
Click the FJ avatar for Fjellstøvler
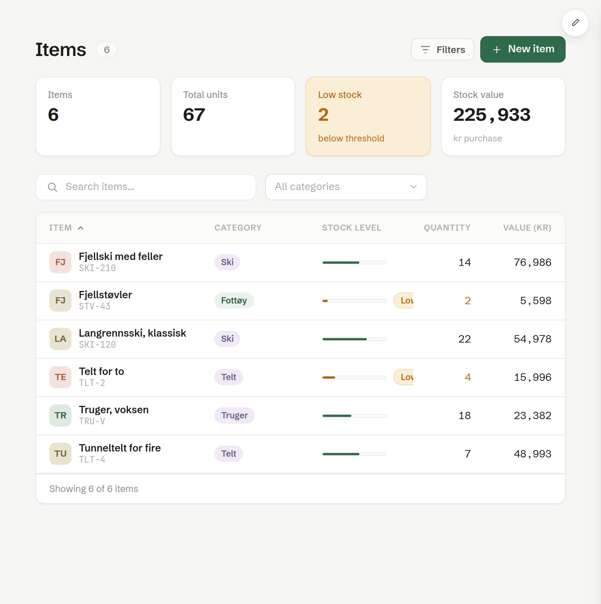pos(60,301)
